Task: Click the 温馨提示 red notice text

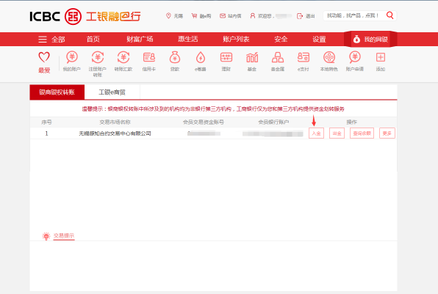Action: (x=213, y=109)
